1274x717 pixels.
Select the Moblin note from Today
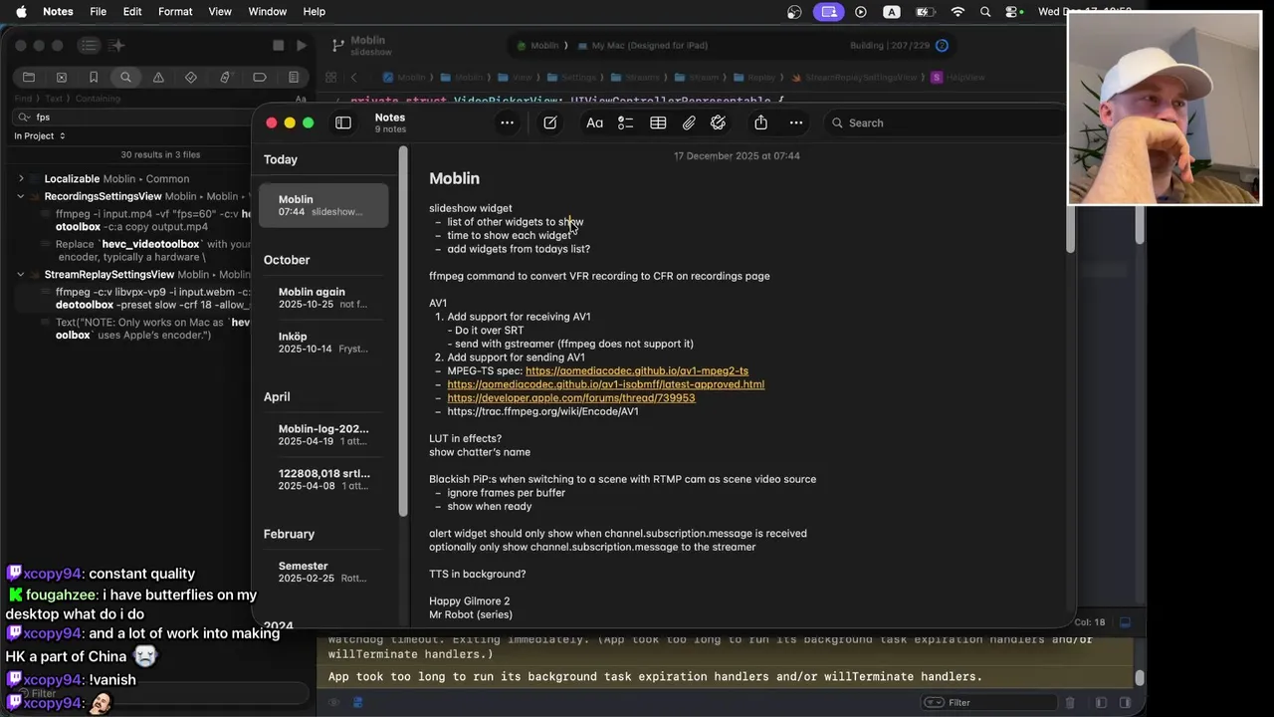pos(323,205)
